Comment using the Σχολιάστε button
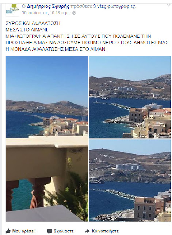 (x=64, y=231)
